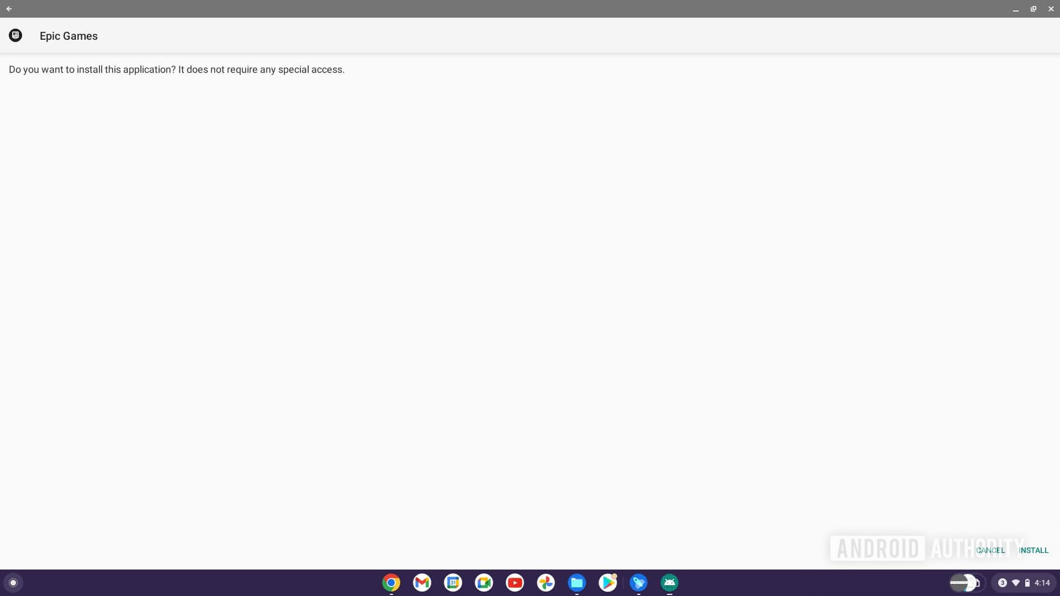Screen dimensions: 1060x596
Task: Click the CANCEL button
Action: point(990,550)
